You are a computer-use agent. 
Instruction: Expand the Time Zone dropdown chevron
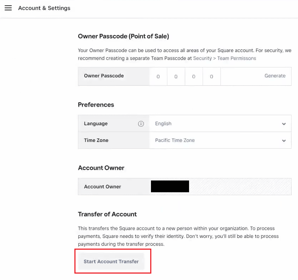(284, 141)
